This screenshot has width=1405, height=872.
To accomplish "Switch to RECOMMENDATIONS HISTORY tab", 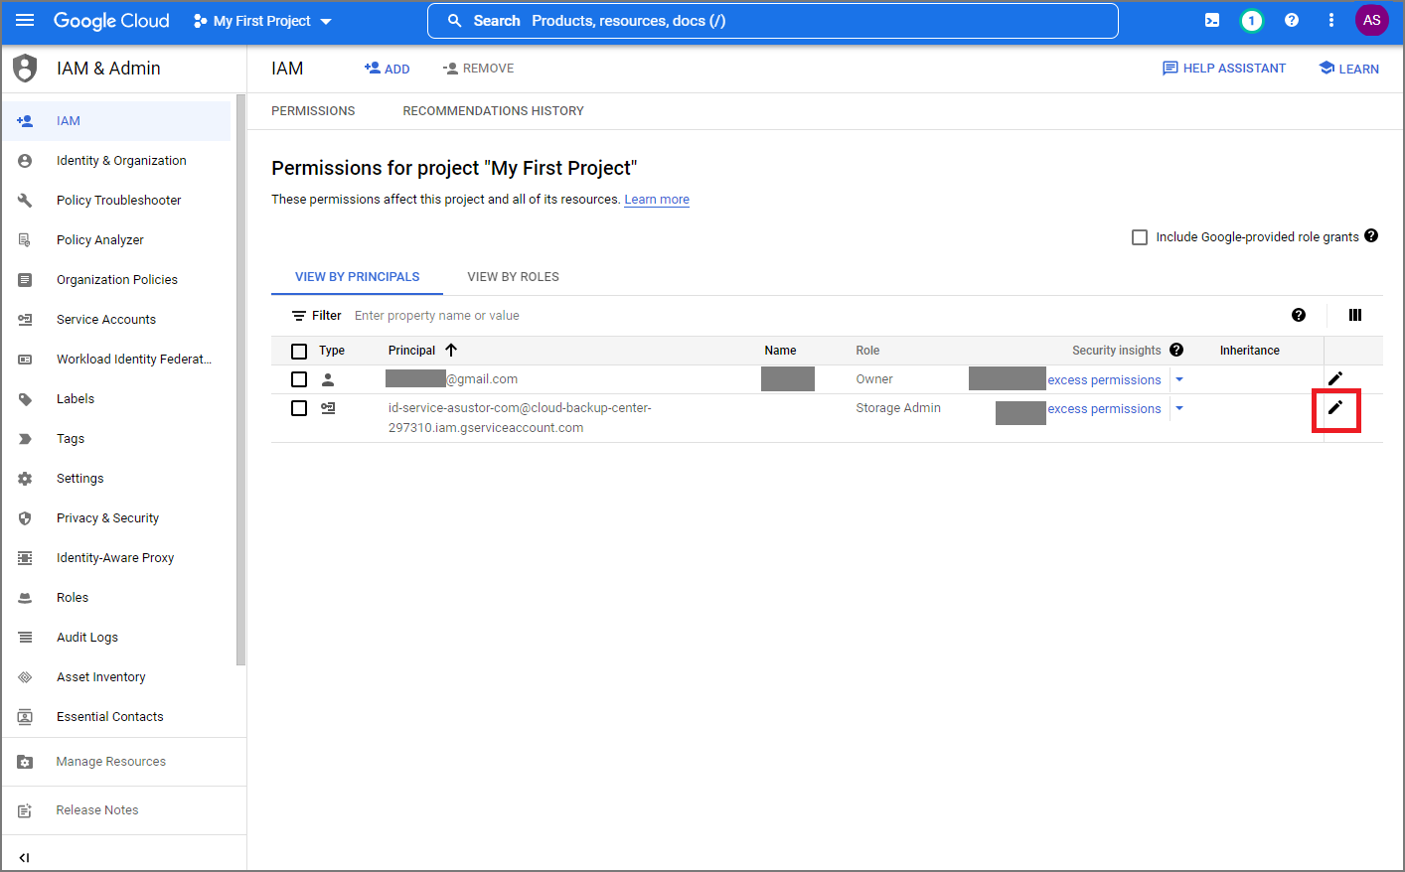I will point(493,111).
